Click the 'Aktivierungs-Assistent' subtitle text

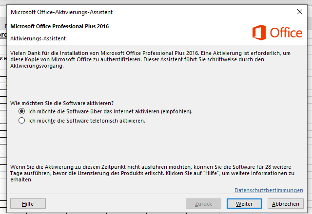(x=38, y=38)
